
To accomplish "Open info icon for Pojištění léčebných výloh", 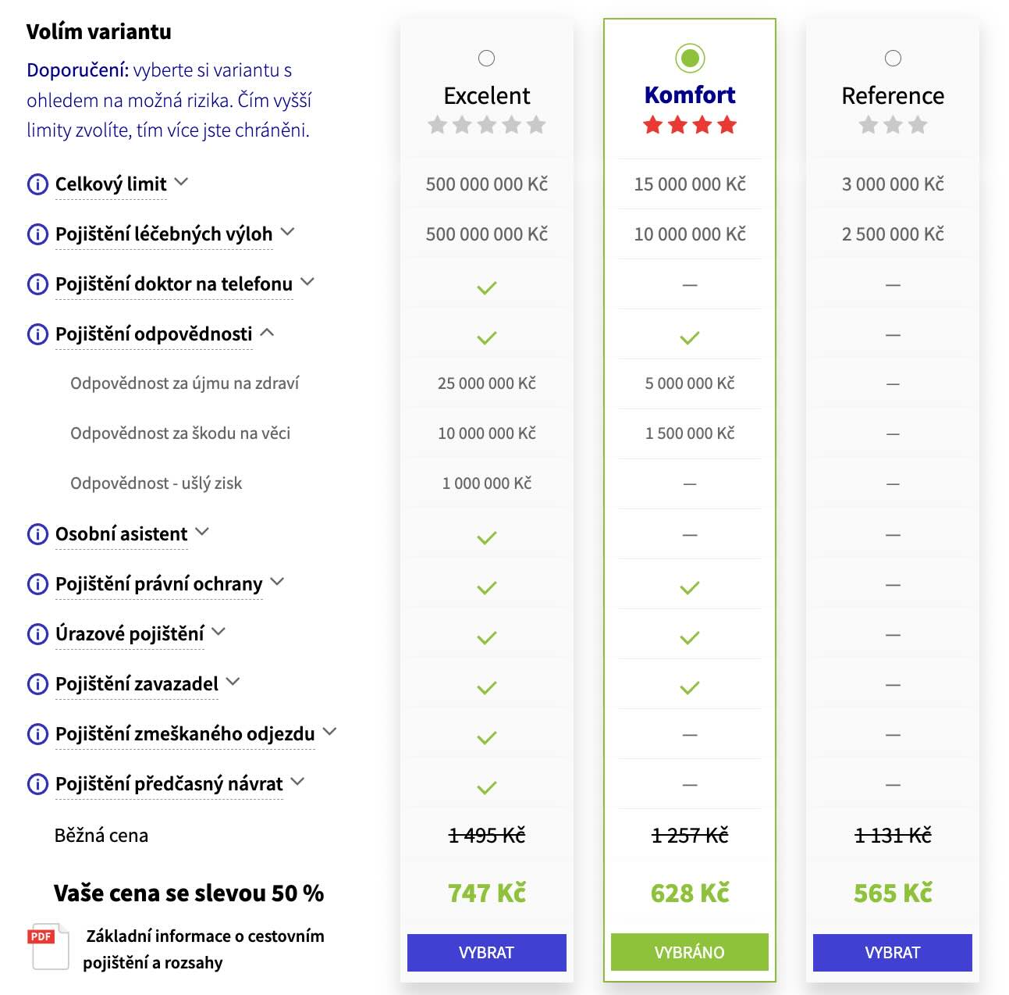I will tap(37, 234).
